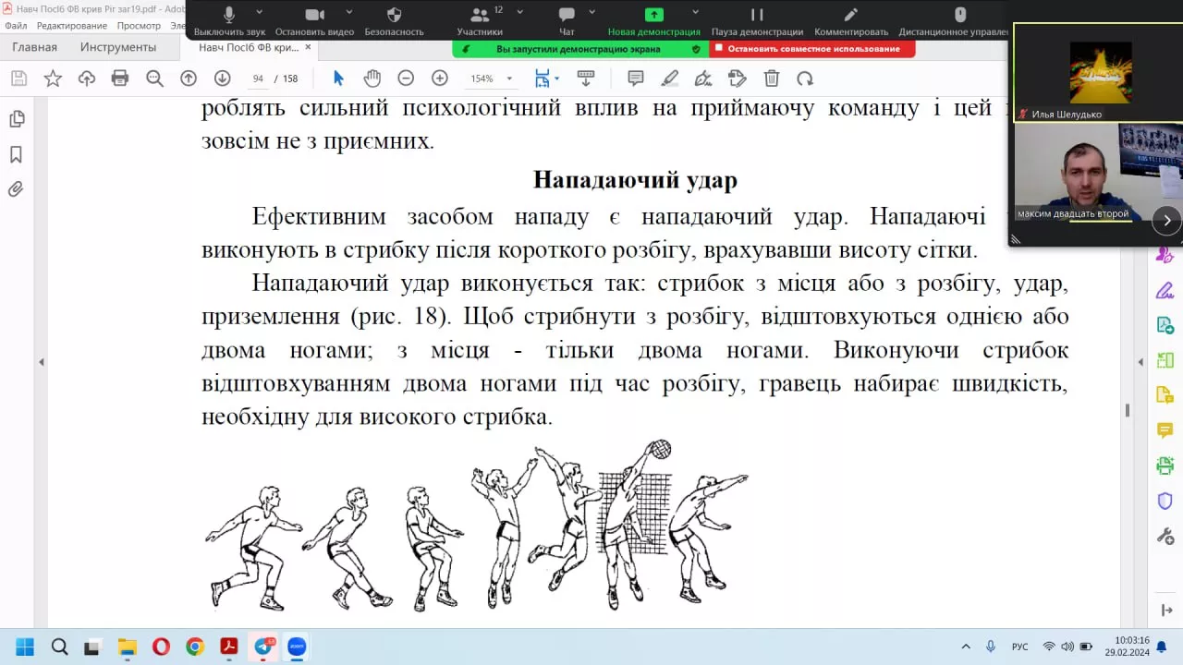Viewport: 1183px width, 665px height.
Task: Click the Новая демонстрация button
Action: tap(653, 20)
